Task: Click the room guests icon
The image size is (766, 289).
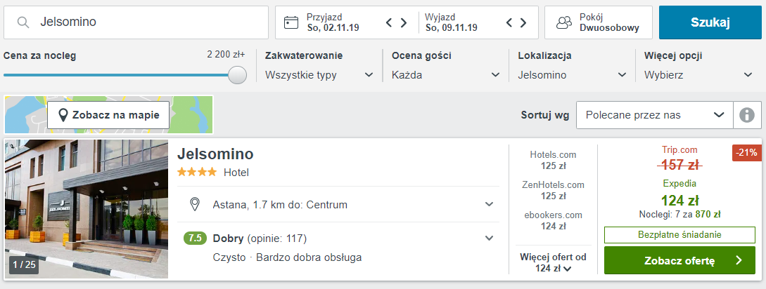Action: tap(564, 22)
